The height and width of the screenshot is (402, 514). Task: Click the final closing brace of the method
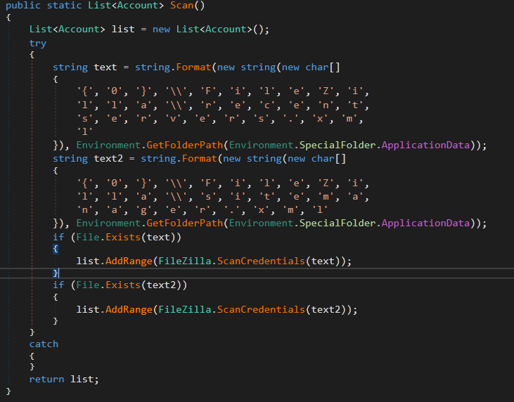[8, 391]
